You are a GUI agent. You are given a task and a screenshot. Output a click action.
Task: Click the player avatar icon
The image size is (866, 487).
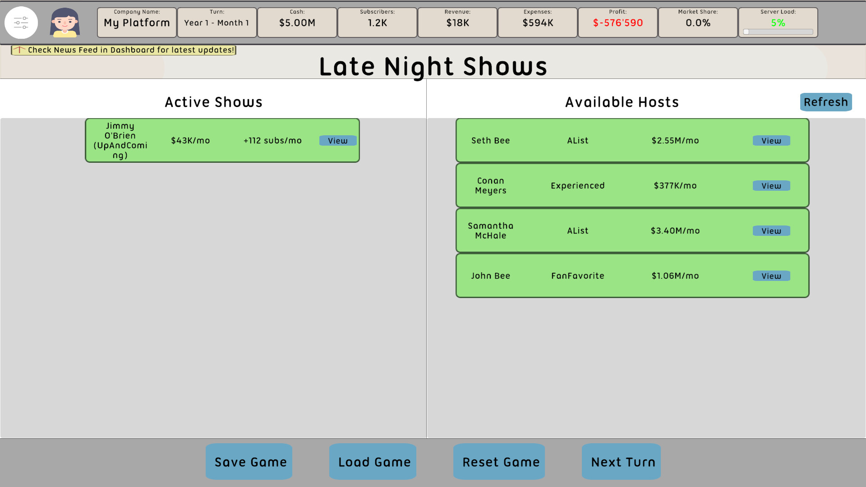64,23
